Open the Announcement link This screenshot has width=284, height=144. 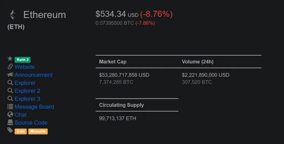tap(34, 75)
